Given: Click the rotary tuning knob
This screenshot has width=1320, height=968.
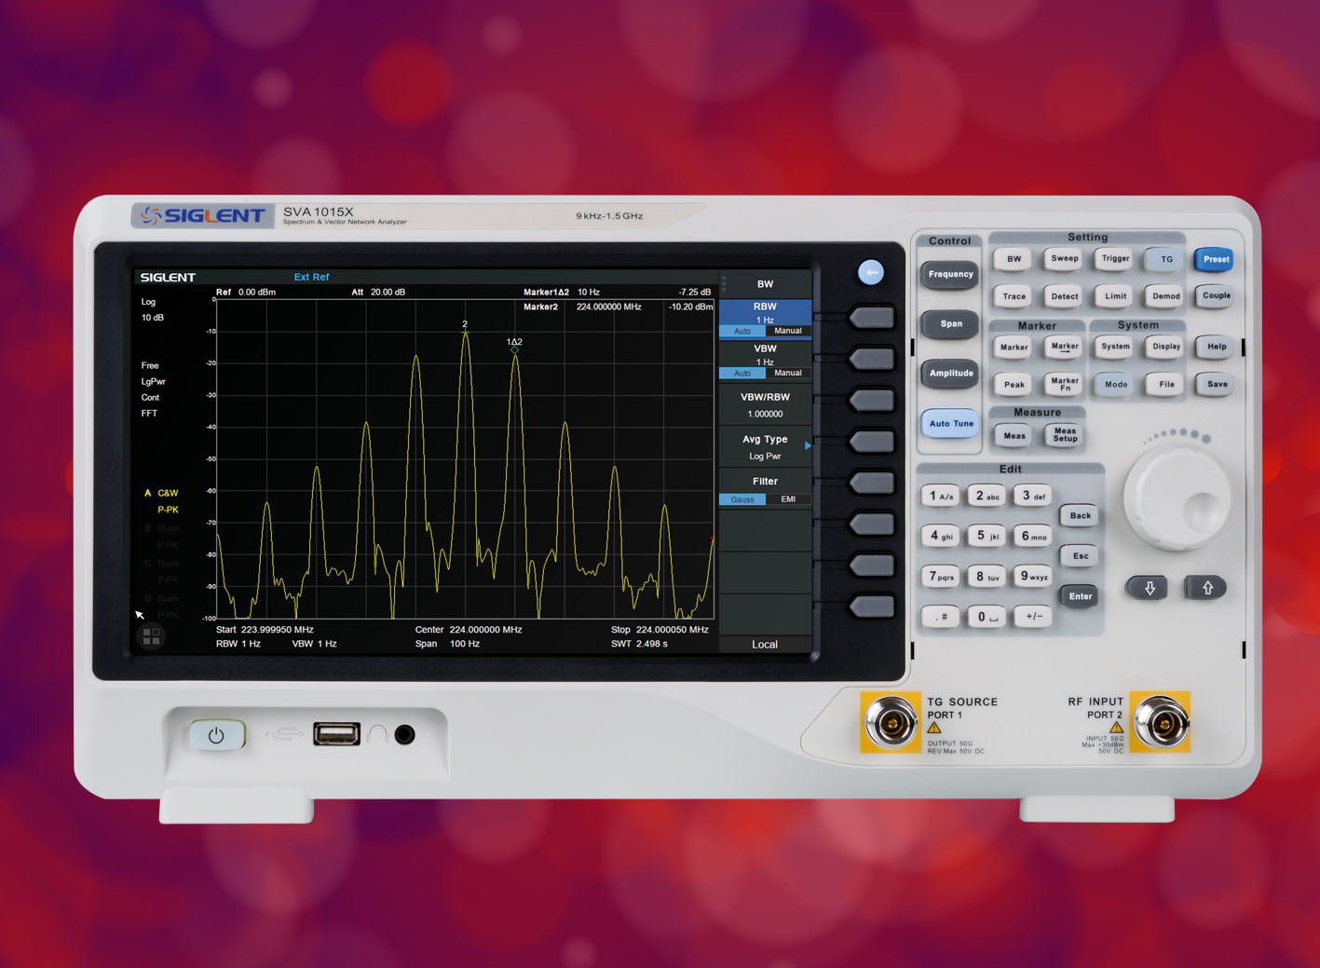Looking at the screenshot, I should coord(1177,498).
